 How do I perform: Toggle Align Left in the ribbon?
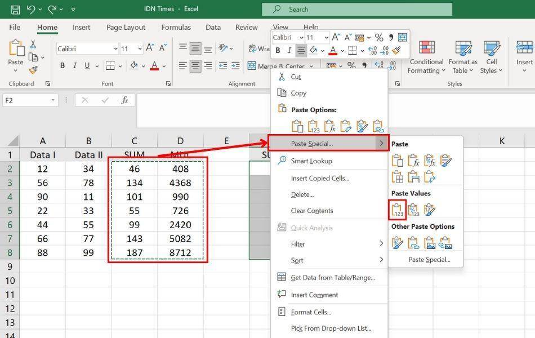(183, 65)
